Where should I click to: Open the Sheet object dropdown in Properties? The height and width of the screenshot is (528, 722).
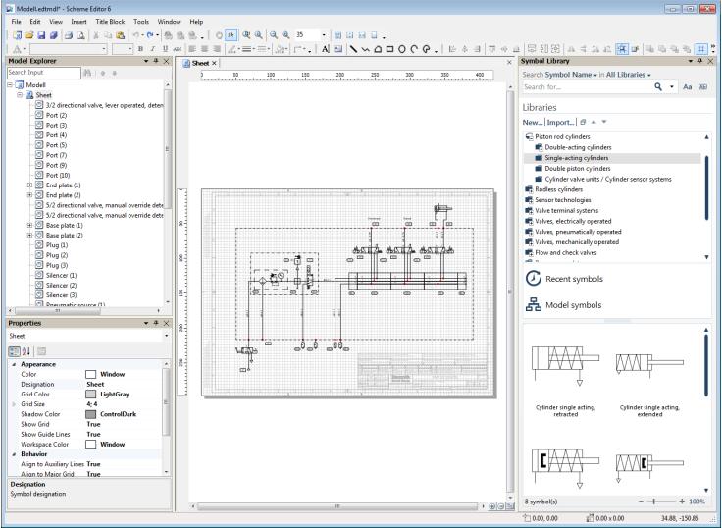(166, 336)
